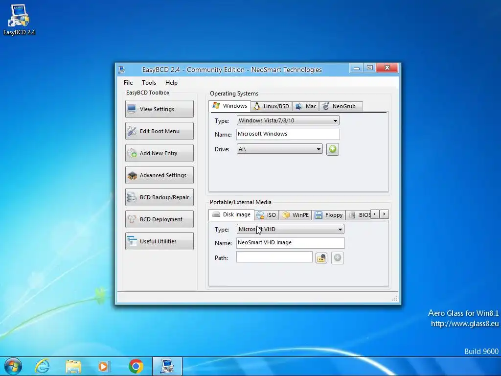This screenshot has height=376, width=501.
Task: Click the window resize grip in status bar
Action: click(395, 298)
